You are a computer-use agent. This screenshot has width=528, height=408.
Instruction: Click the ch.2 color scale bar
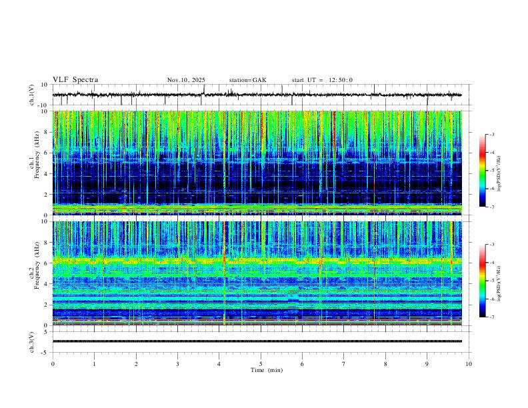[x=483, y=281]
